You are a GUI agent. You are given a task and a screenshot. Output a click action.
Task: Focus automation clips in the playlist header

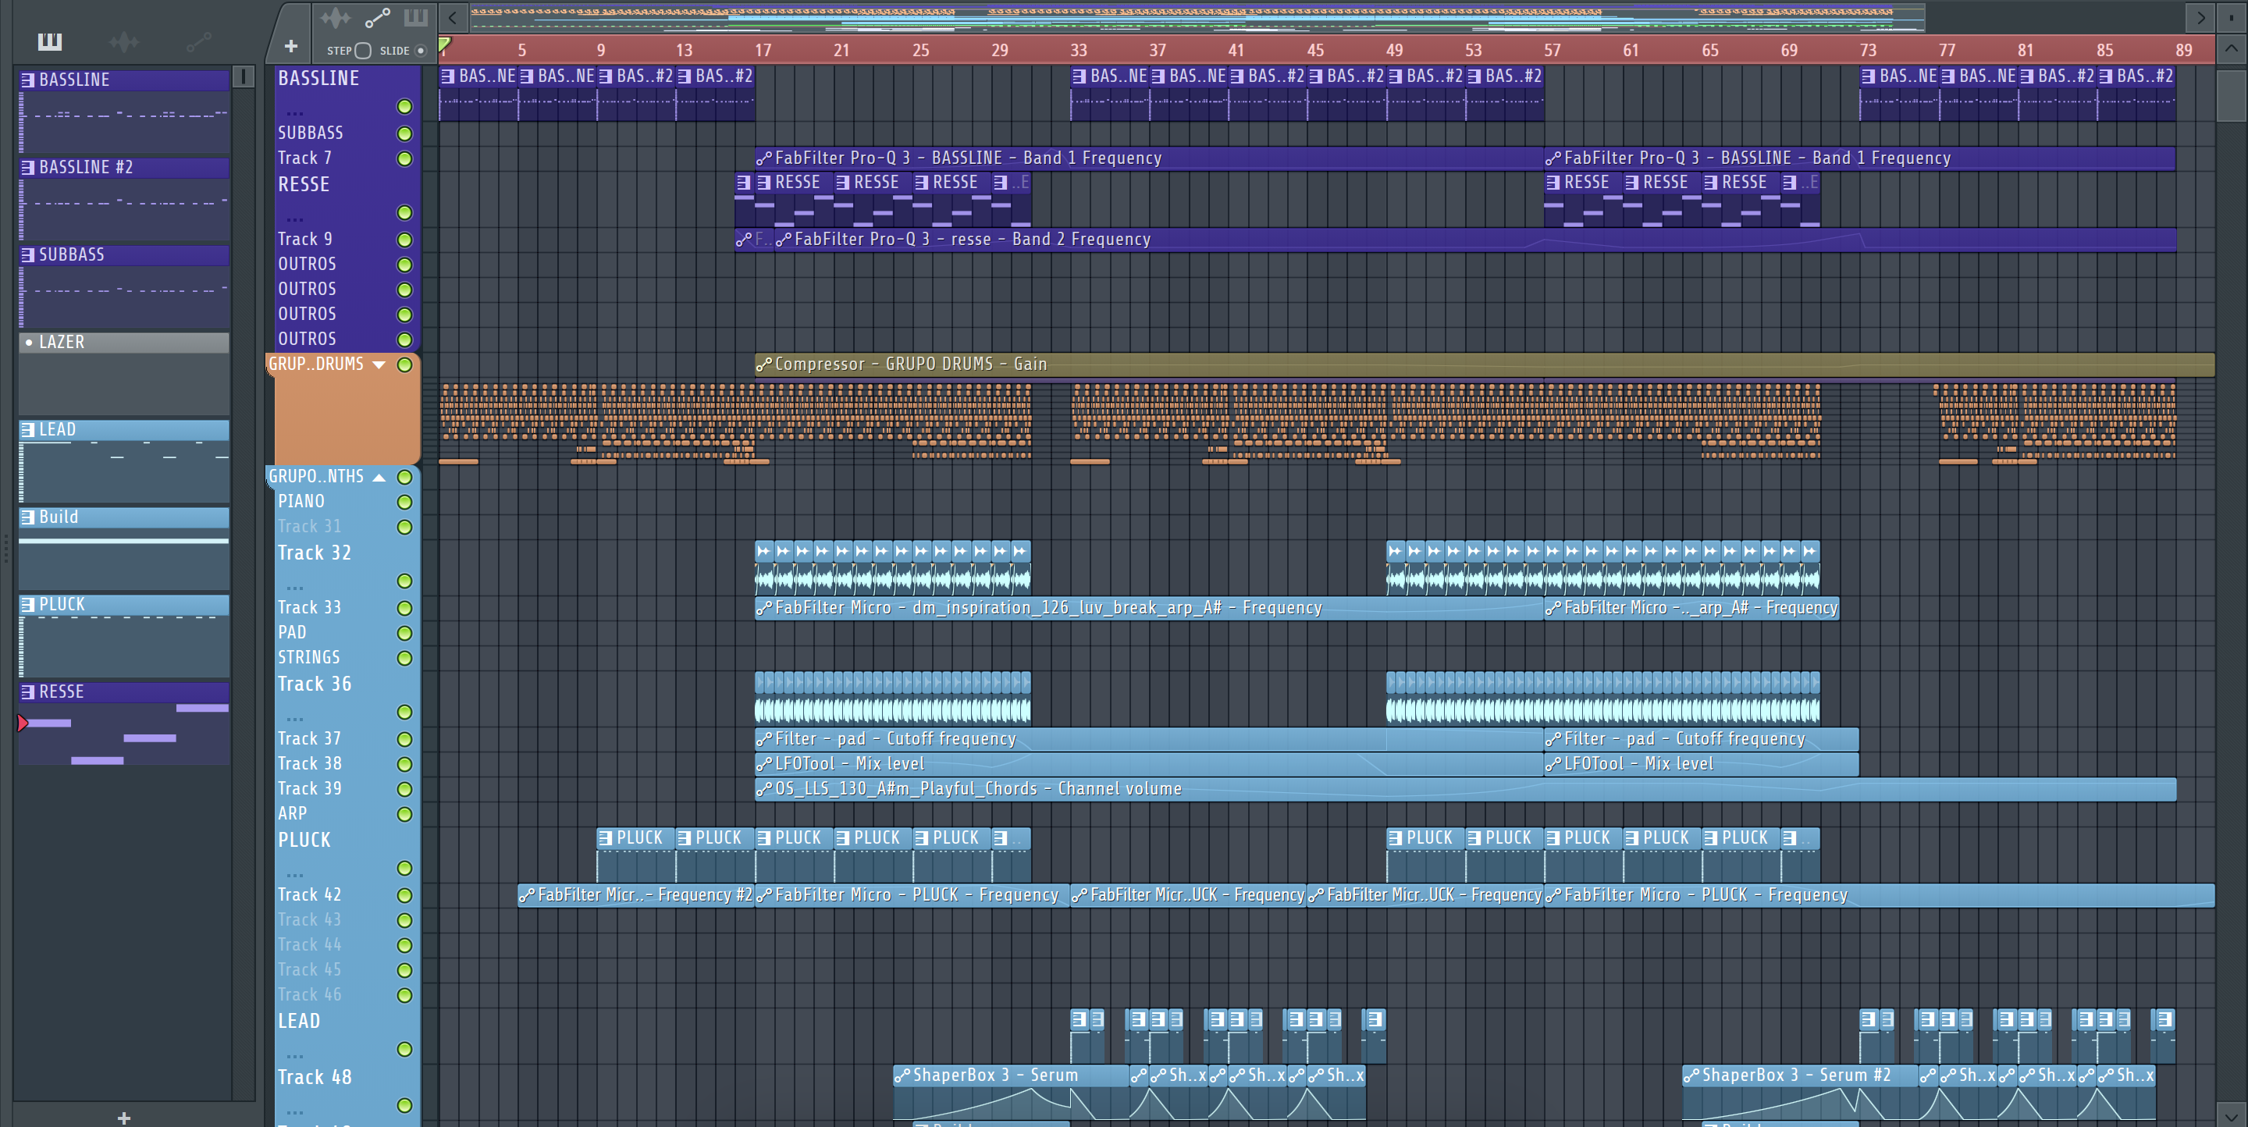click(377, 17)
